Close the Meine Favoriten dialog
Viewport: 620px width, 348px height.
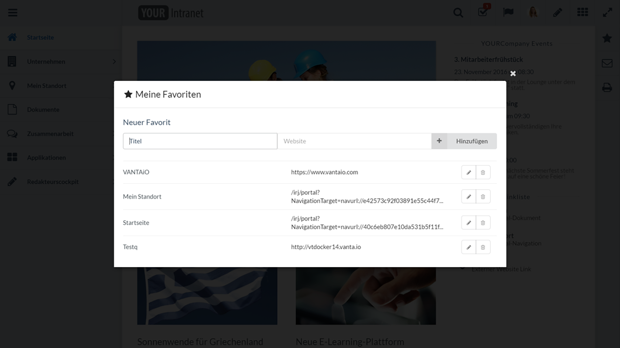click(513, 73)
